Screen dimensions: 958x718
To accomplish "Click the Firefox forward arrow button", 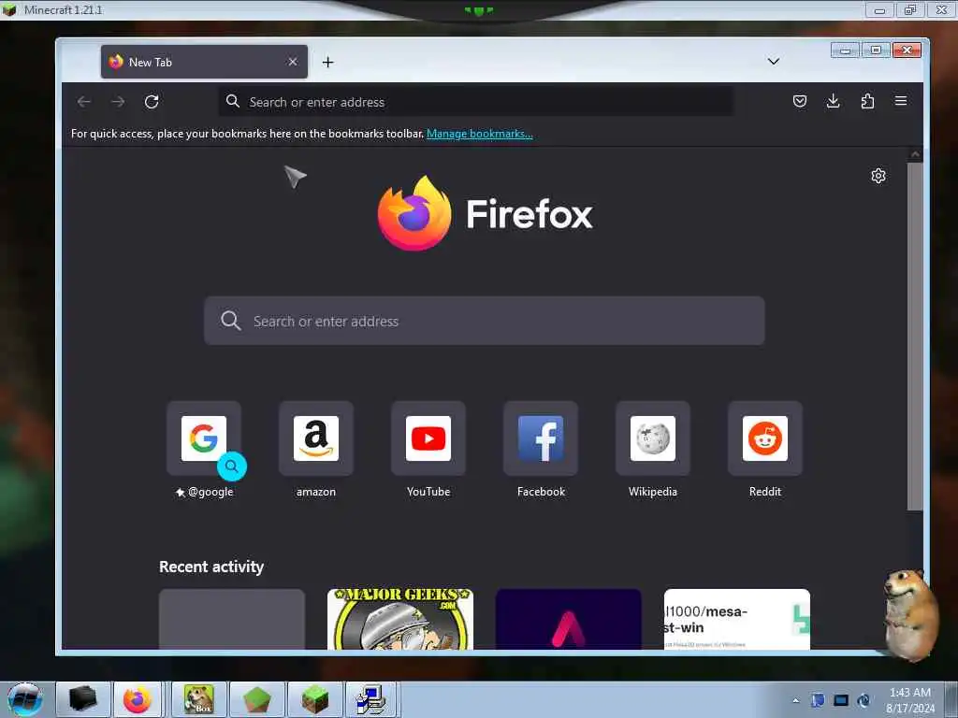I will pos(118,102).
